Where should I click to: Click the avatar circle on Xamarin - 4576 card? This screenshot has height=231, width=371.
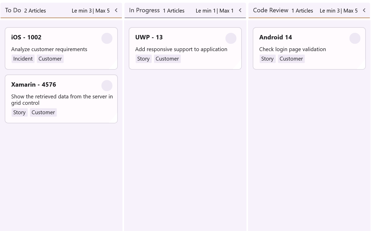107,86
